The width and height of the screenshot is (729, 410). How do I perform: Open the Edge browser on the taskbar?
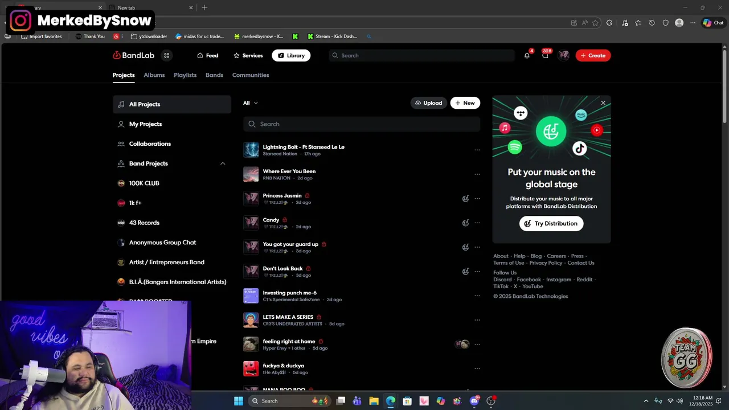click(x=390, y=401)
